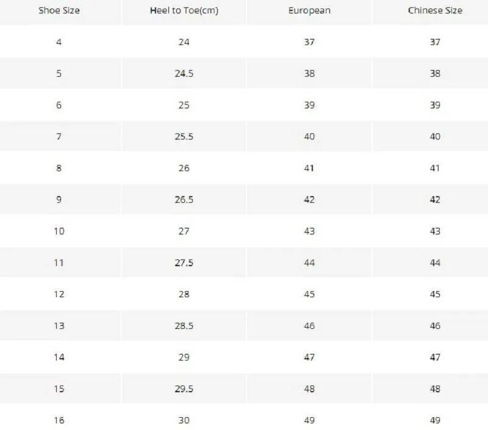Screen dimensions: 488x430
Task: Click Chinese size 48 cell
Action: click(x=435, y=389)
